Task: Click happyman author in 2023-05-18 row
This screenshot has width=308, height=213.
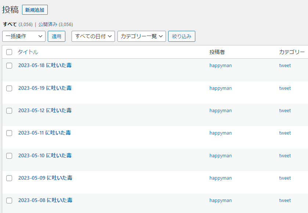Action: pos(221,66)
